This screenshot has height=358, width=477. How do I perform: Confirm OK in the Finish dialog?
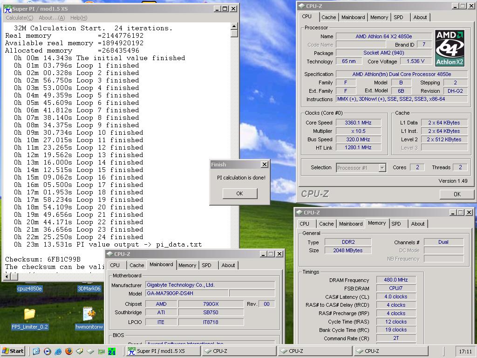click(240, 193)
